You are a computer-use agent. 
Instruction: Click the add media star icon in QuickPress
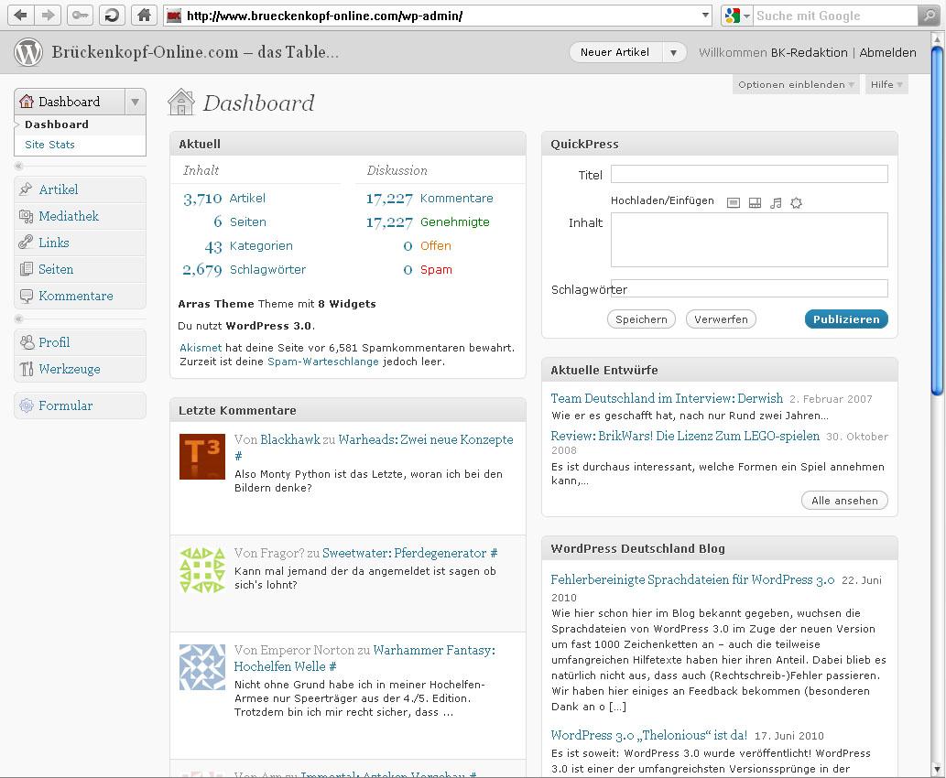[797, 202]
